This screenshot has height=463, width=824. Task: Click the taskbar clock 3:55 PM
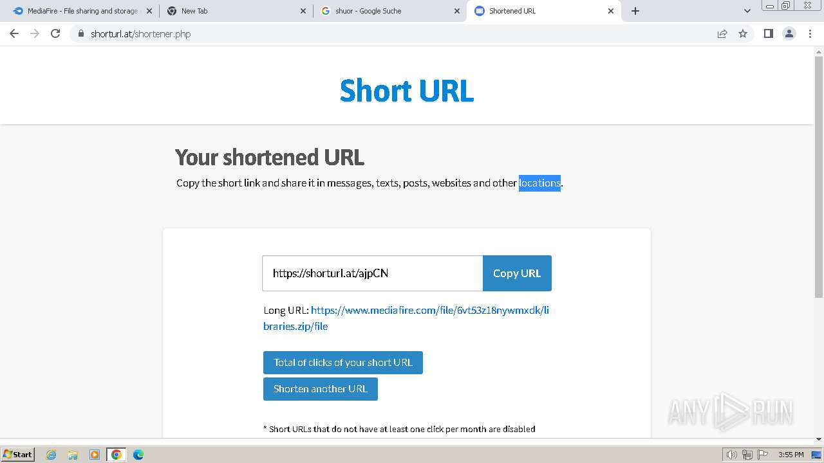click(x=791, y=455)
